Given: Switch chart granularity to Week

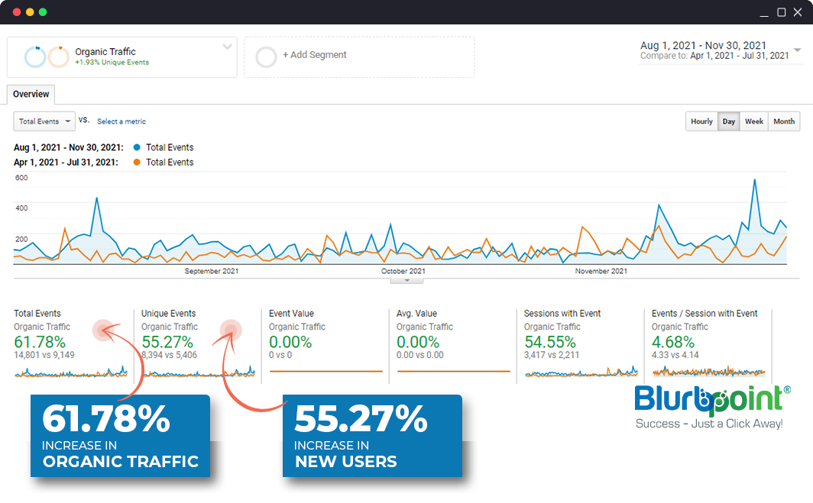Looking at the screenshot, I should (x=753, y=121).
